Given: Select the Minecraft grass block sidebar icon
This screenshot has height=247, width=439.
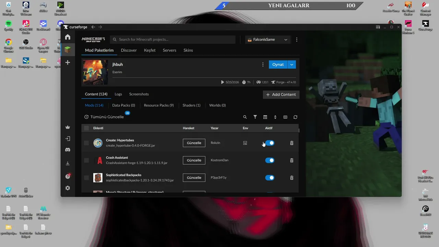Looking at the screenshot, I should (68, 50).
